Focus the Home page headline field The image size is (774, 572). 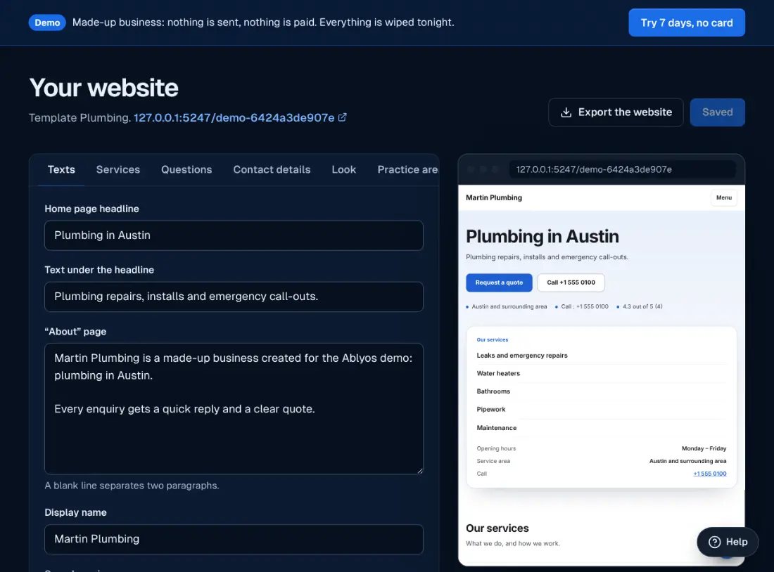tap(234, 235)
